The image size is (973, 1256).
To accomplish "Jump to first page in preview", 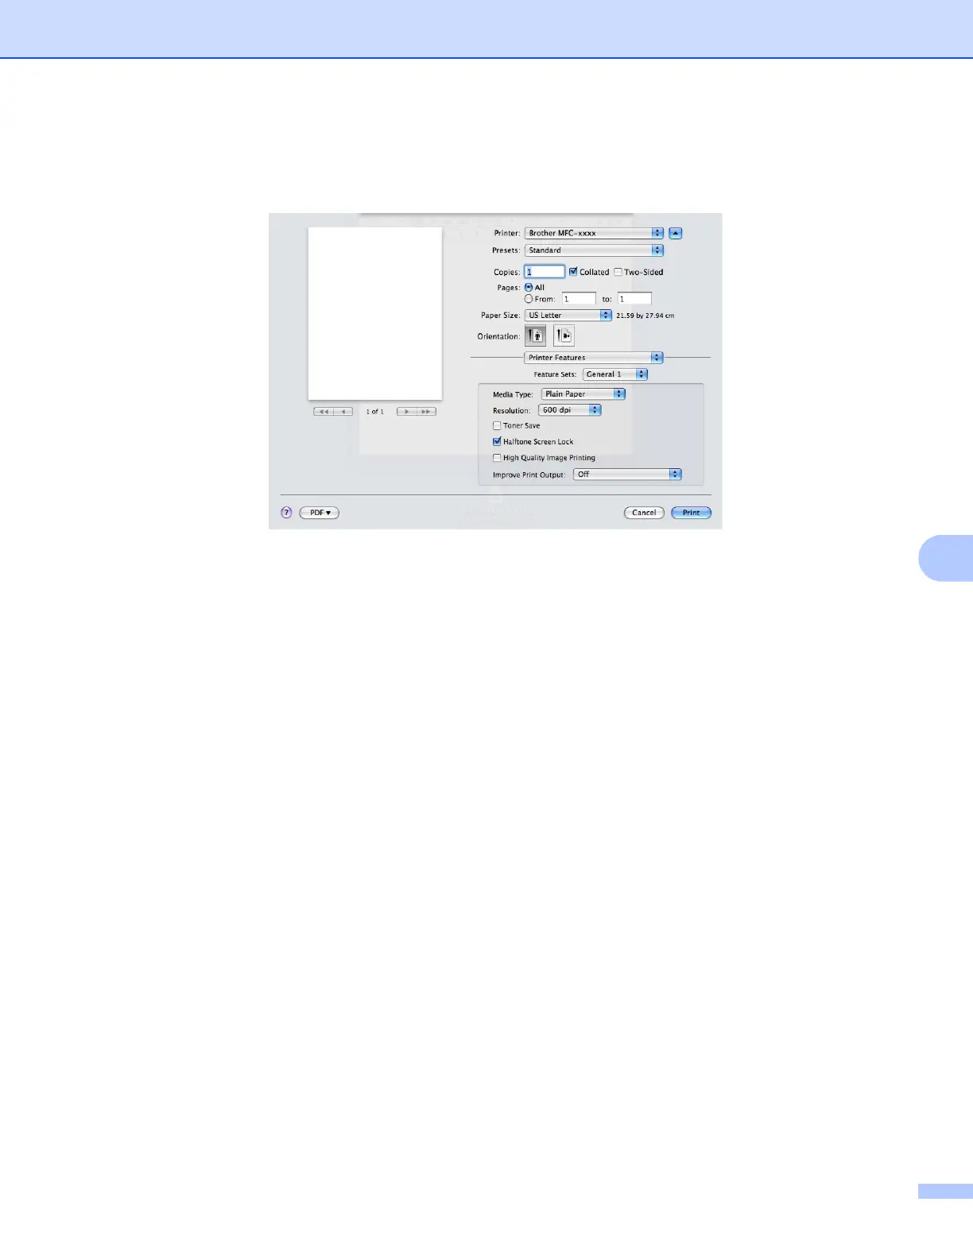I will click(x=324, y=412).
